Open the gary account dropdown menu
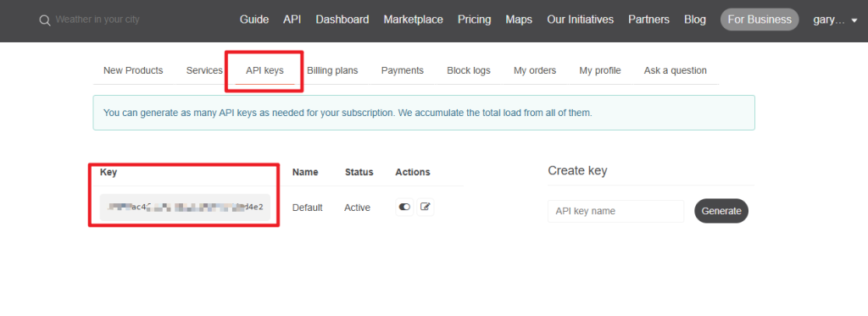The height and width of the screenshot is (316, 868). 835,20
